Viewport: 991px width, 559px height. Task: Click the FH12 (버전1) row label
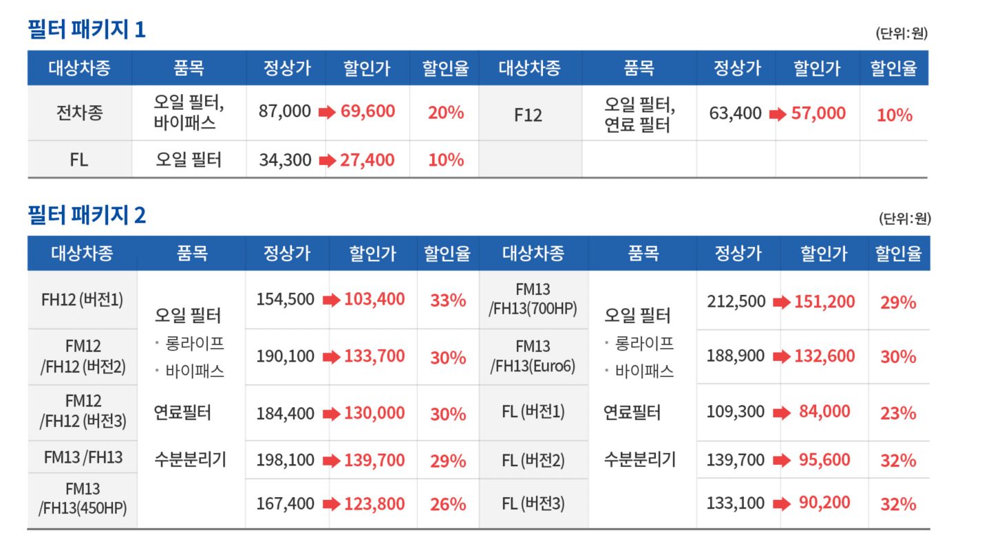(82, 300)
